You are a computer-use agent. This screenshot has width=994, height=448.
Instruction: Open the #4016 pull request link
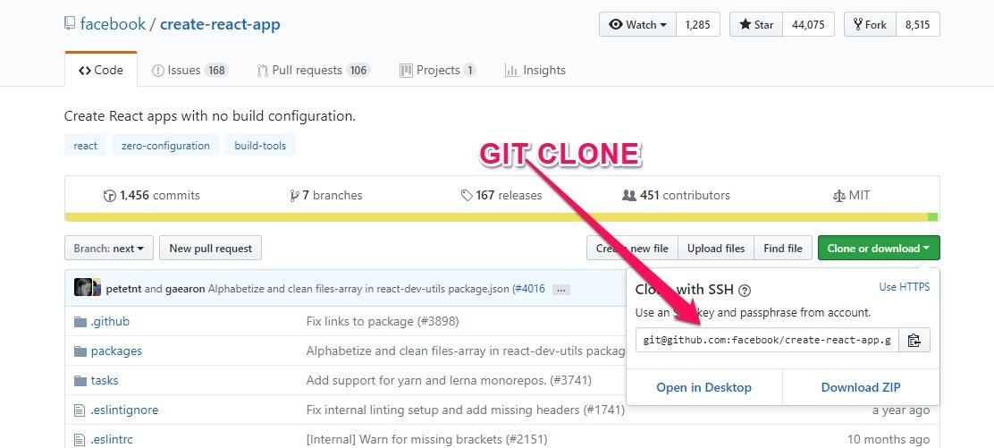pyautogui.click(x=531, y=290)
